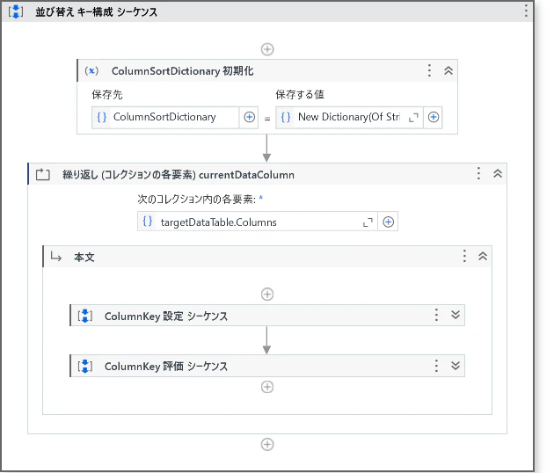Viewport: 554px width, 473px height.
Task: Expand the New Dictionary expression editor
Action: point(413,117)
